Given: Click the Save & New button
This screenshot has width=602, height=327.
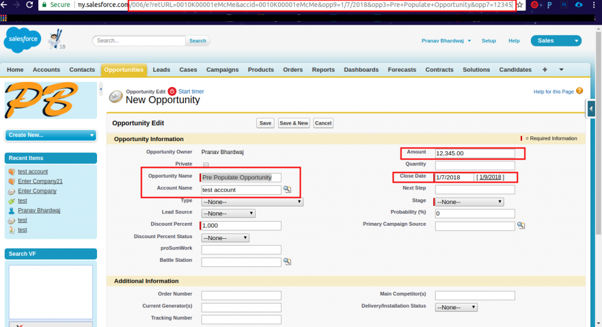Looking at the screenshot, I should pos(294,123).
